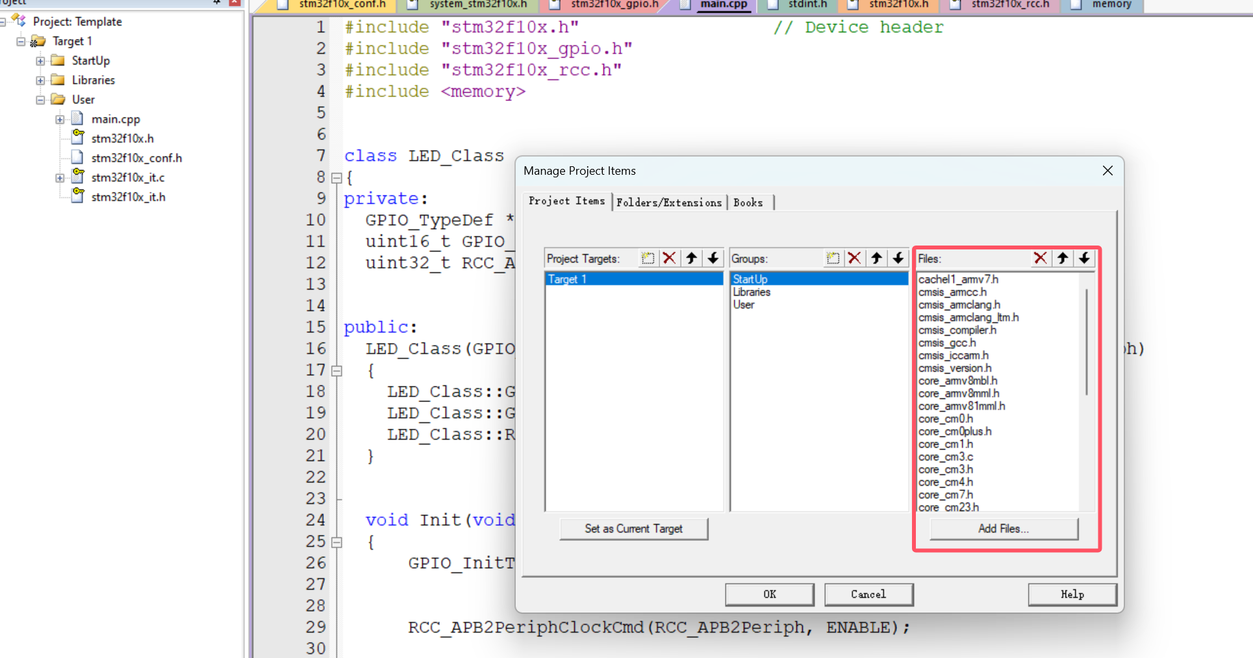Select cmsis_armclang.h in Files list
This screenshot has height=658, width=1253.
point(959,305)
